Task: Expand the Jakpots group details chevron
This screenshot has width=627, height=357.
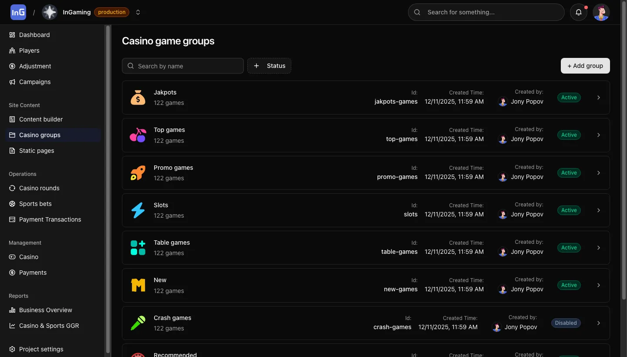Action: (x=598, y=98)
